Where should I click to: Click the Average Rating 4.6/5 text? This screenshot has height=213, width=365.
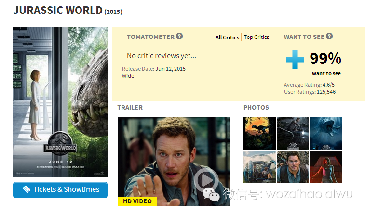(x=309, y=85)
